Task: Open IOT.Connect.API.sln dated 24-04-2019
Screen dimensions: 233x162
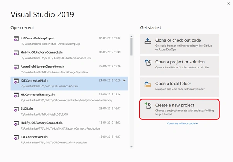Action: pyautogui.click(x=69, y=84)
